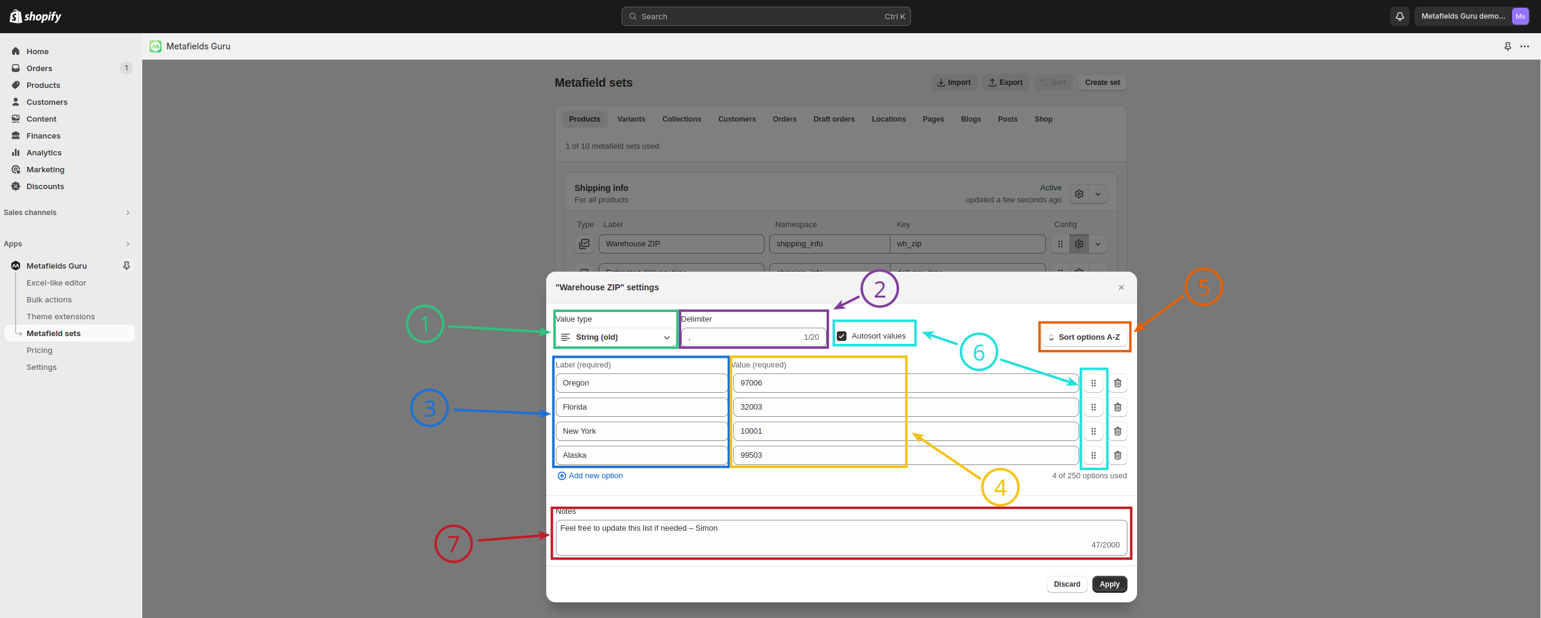Open Excel-like editor

click(56, 282)
